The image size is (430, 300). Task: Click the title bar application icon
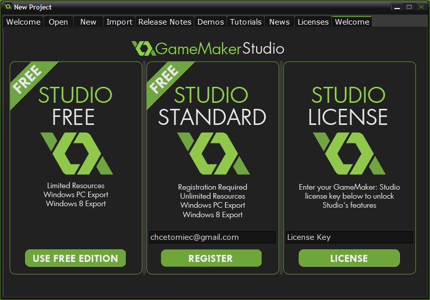point(8,7)
